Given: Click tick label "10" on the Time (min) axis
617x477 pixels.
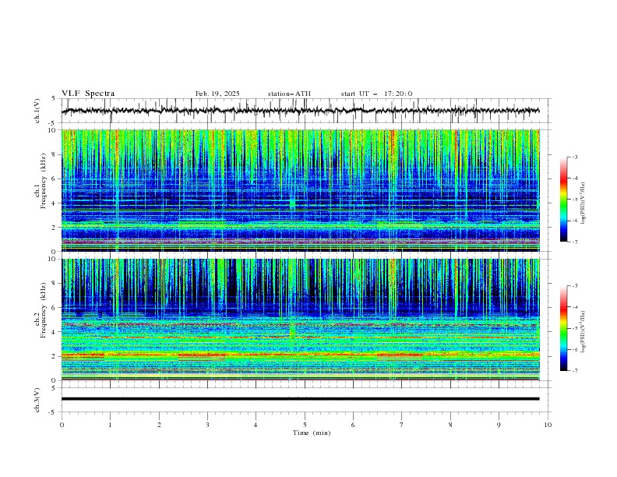Looking at the screenshot, I should coord(548,425).
